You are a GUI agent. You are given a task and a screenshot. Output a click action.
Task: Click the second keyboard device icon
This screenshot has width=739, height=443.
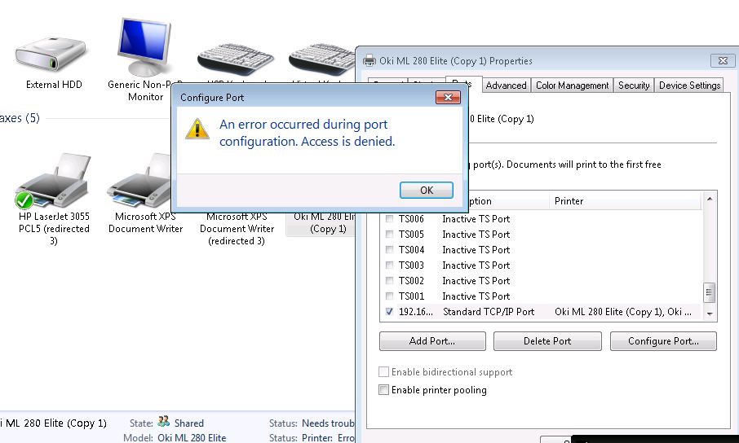click(322, 59)
